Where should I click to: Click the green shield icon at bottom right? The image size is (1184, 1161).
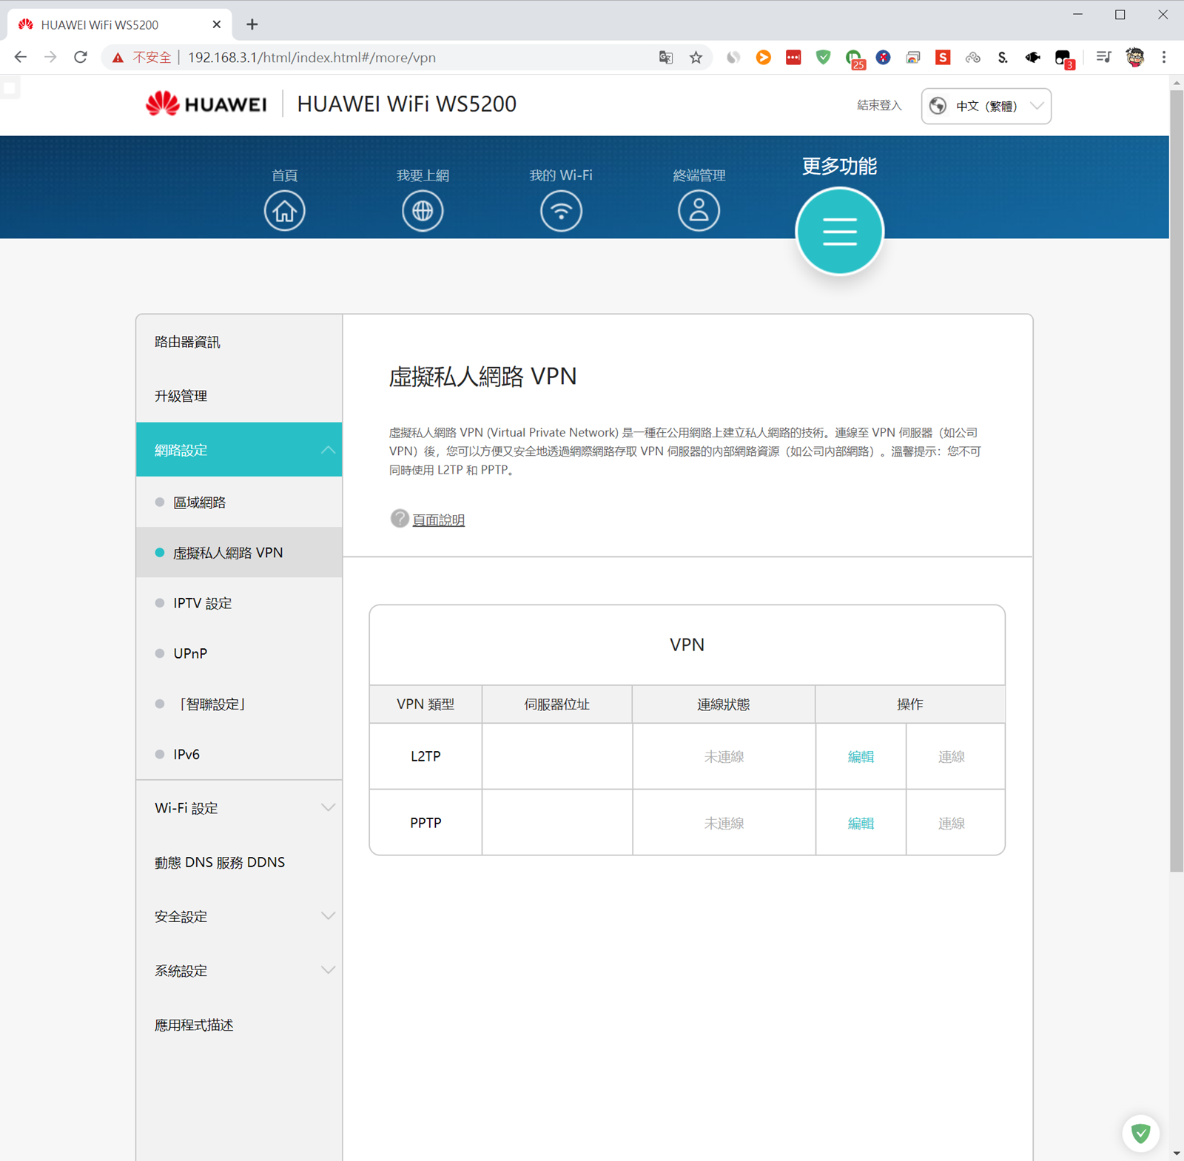(x=1140, y=1133)
